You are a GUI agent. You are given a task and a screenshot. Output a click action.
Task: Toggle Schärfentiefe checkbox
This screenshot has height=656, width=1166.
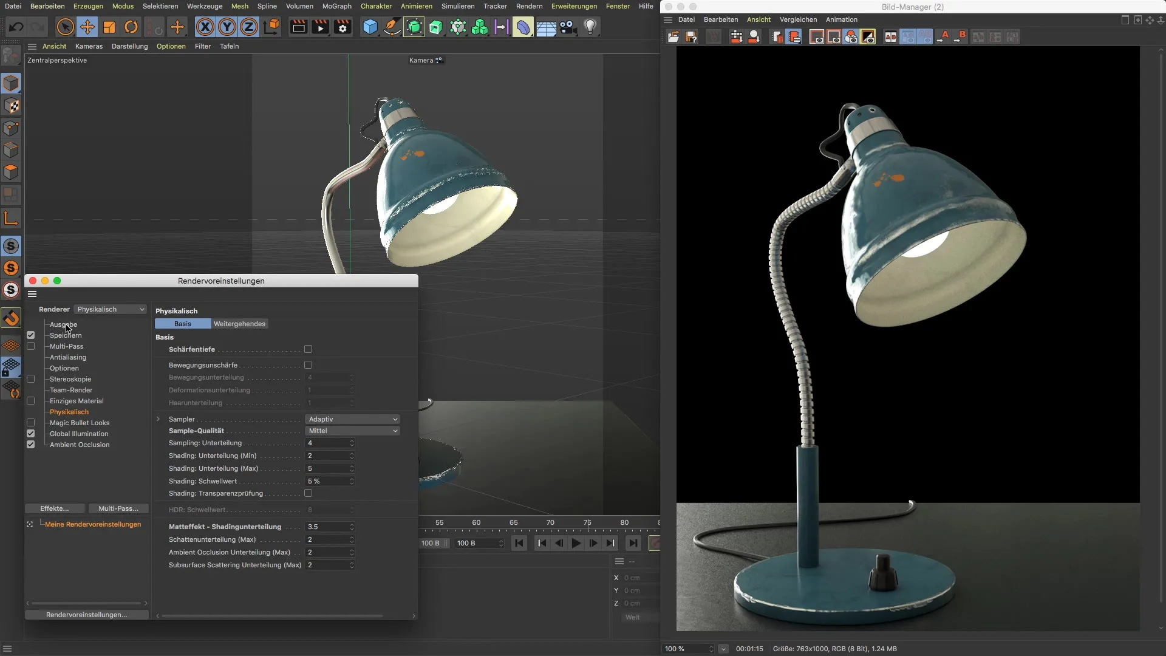(309, 349)
